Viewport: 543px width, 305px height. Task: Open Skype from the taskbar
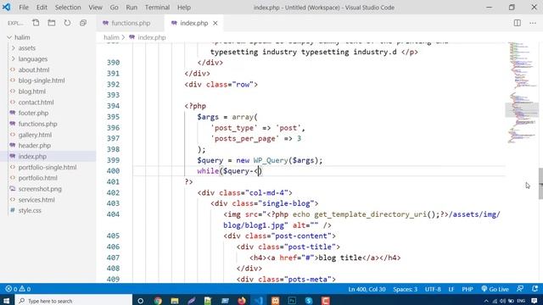(x=309, y=301)
